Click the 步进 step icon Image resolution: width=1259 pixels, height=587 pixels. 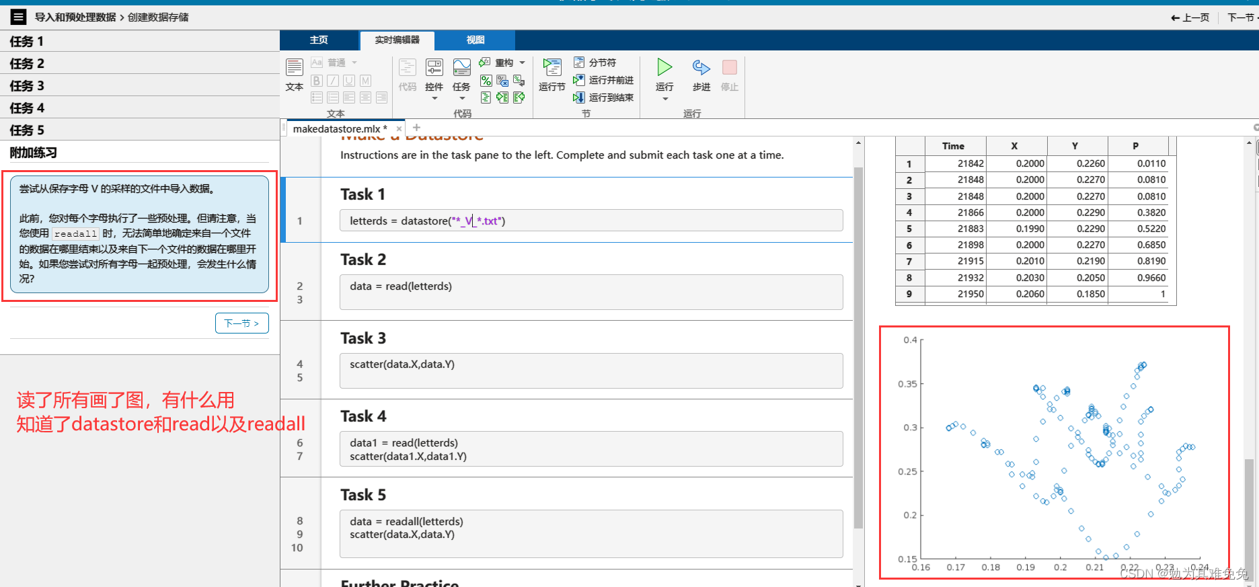point(701,75)
